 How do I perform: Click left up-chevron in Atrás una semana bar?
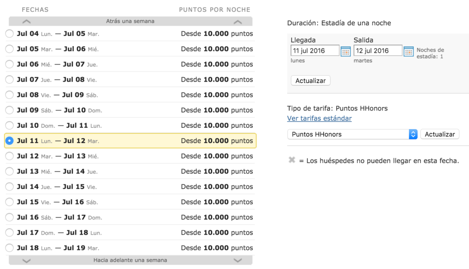[26, 22]
